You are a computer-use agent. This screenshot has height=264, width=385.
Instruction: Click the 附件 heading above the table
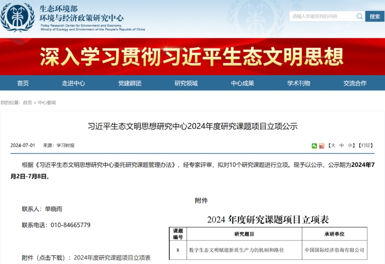(x=201, y=201)
